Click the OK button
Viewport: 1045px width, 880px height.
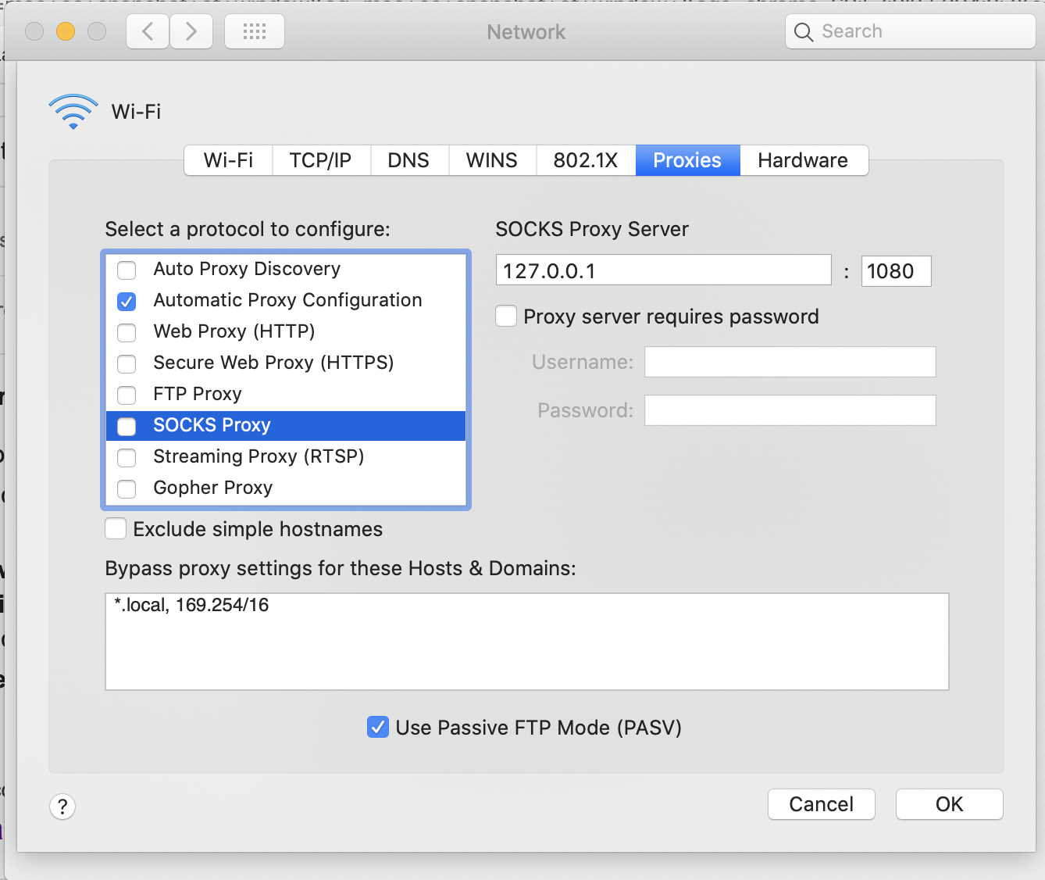click(x=949, y=804)
